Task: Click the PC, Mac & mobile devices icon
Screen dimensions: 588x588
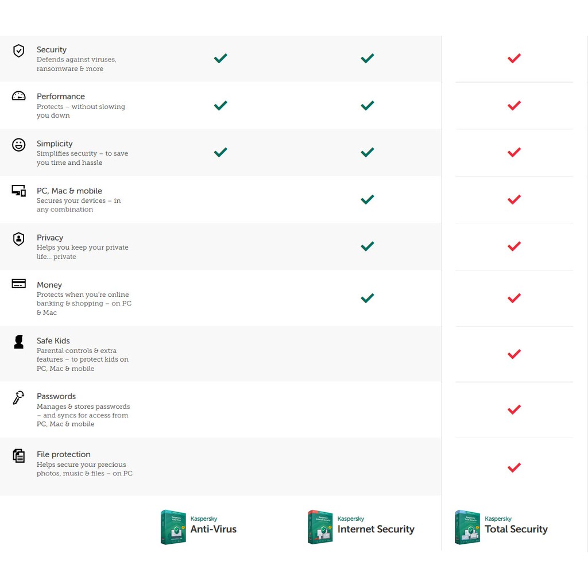Action: (x=19, y=191)
